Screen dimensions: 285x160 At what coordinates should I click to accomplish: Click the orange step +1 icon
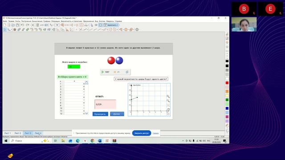coord(115,72)
